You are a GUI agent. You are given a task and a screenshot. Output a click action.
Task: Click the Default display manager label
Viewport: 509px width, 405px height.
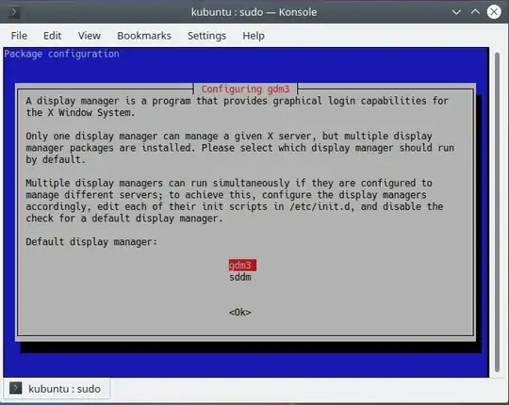pyautogui.click(x=91, y=242)
